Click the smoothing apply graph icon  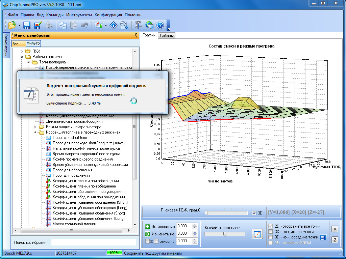click(257, 234)
